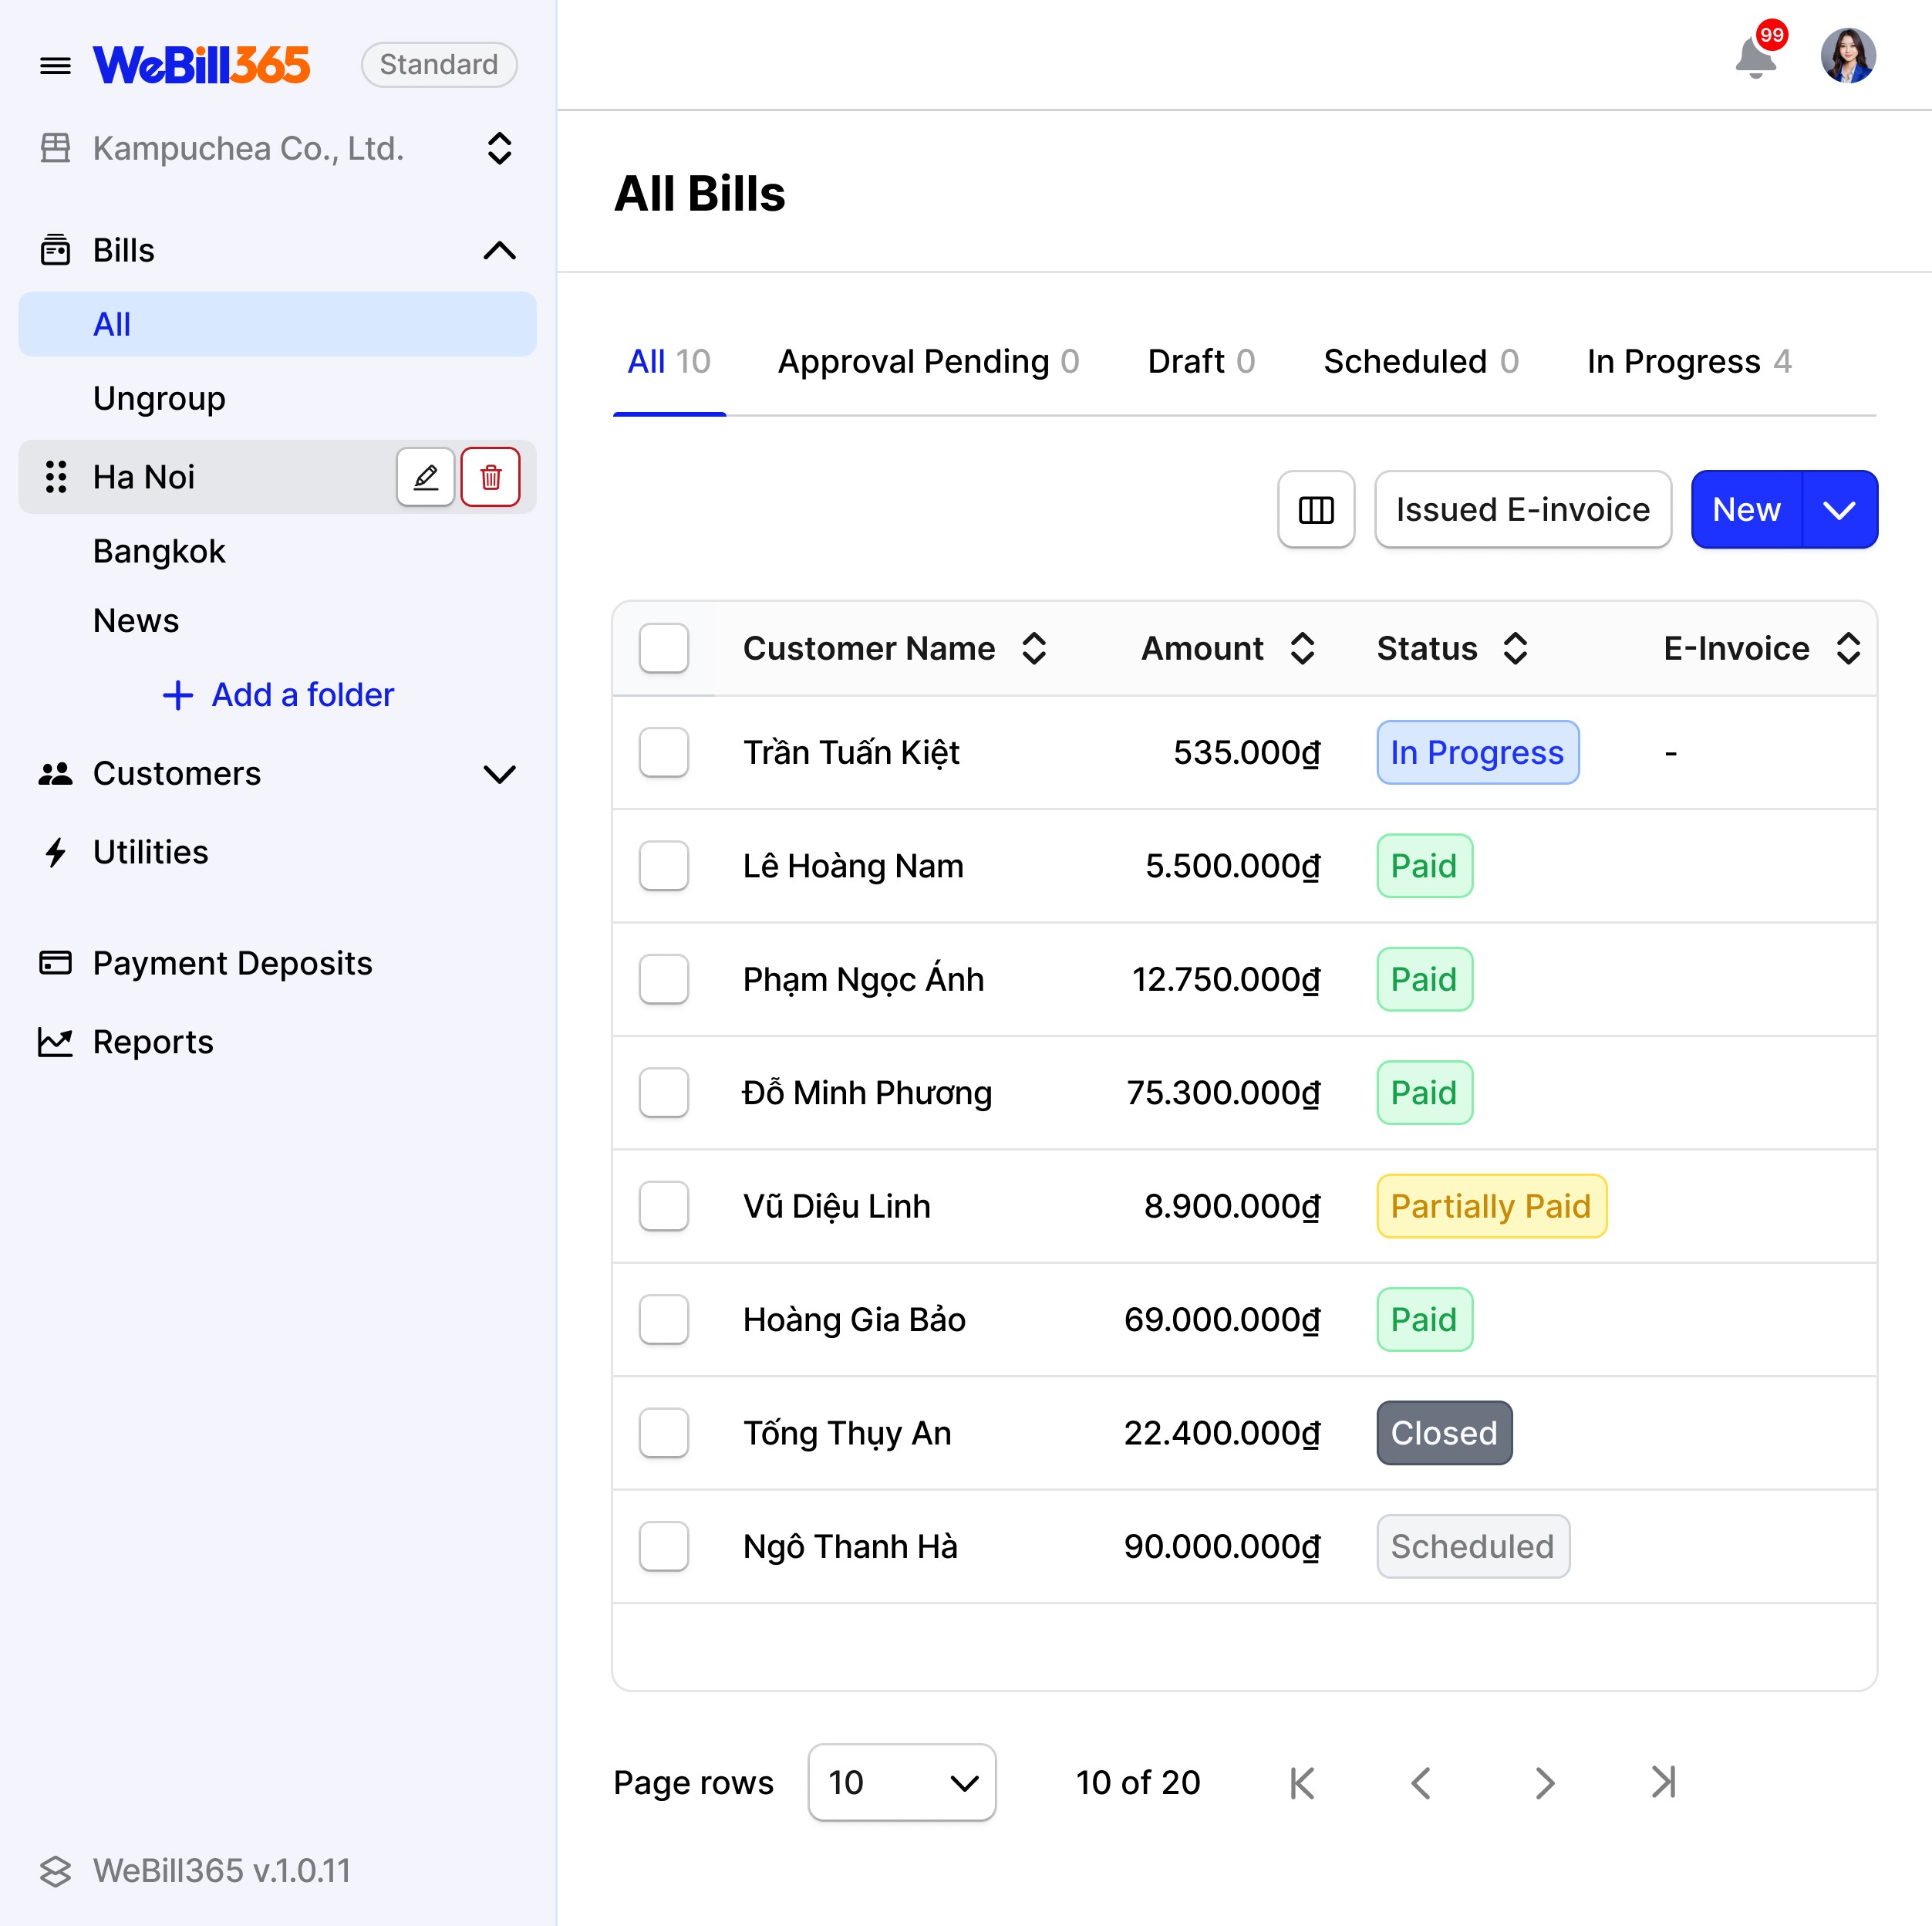Go to the next page arrow
Viewport: 1932px width, 1926px height.
click(x=1544, y=1782)
